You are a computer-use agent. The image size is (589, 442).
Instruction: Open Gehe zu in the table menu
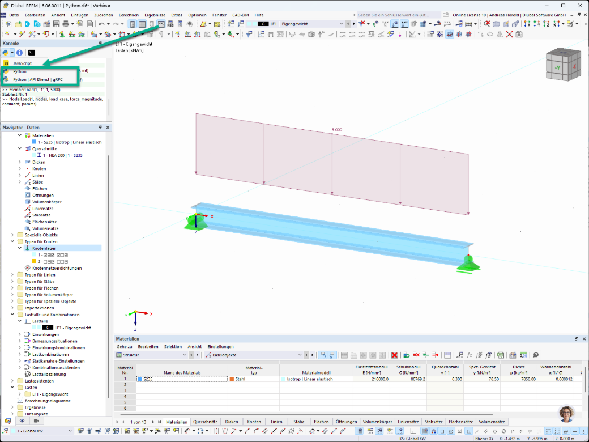click(125, 347)
